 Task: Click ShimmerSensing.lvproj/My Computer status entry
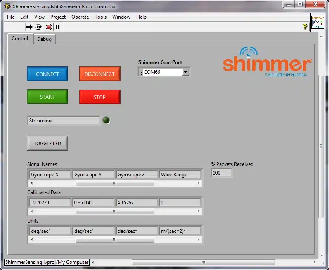[47, 262]
